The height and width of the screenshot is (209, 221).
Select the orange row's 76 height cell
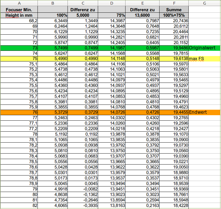(19, 112)
